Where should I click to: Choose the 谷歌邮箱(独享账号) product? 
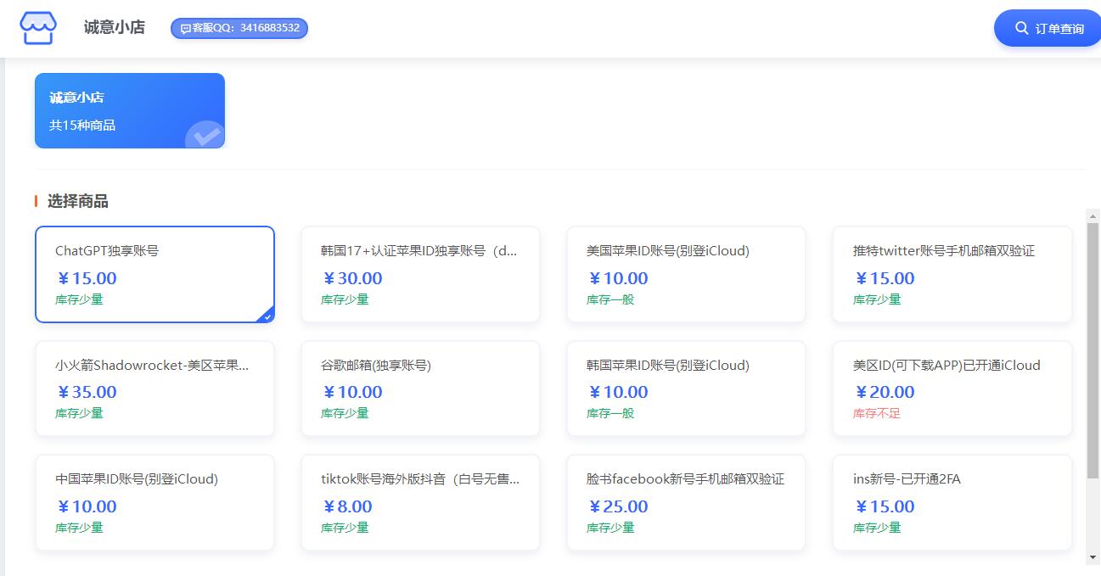tap(420, 389)
